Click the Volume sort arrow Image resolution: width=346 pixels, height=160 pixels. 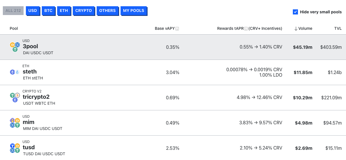(296, 29)
